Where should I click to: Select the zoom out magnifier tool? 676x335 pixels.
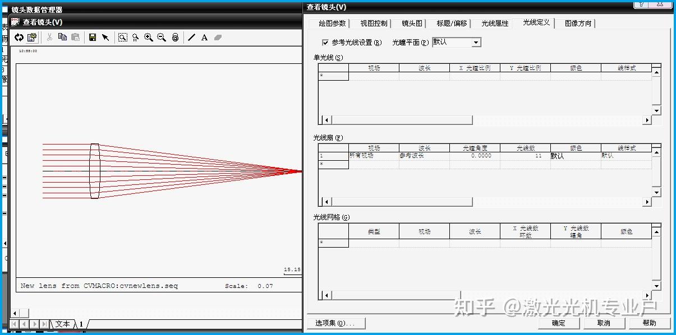click(x=160, y=38)
